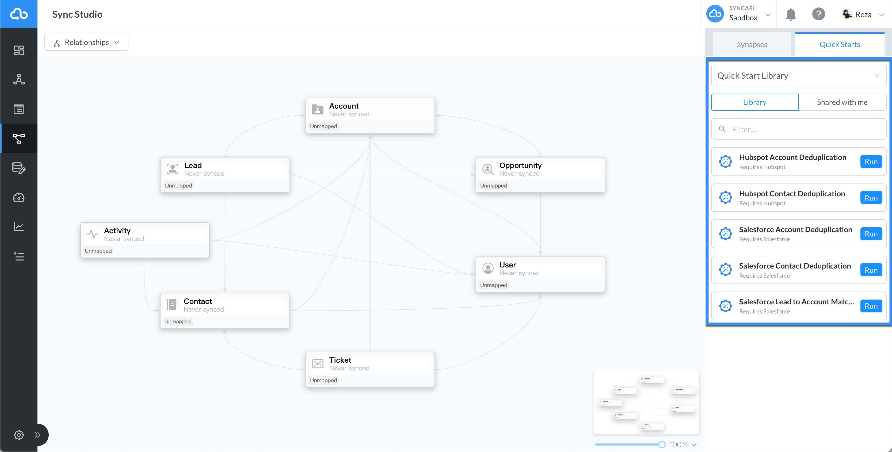Click the Syncari Sandbox cloud icon

[715, 14]
